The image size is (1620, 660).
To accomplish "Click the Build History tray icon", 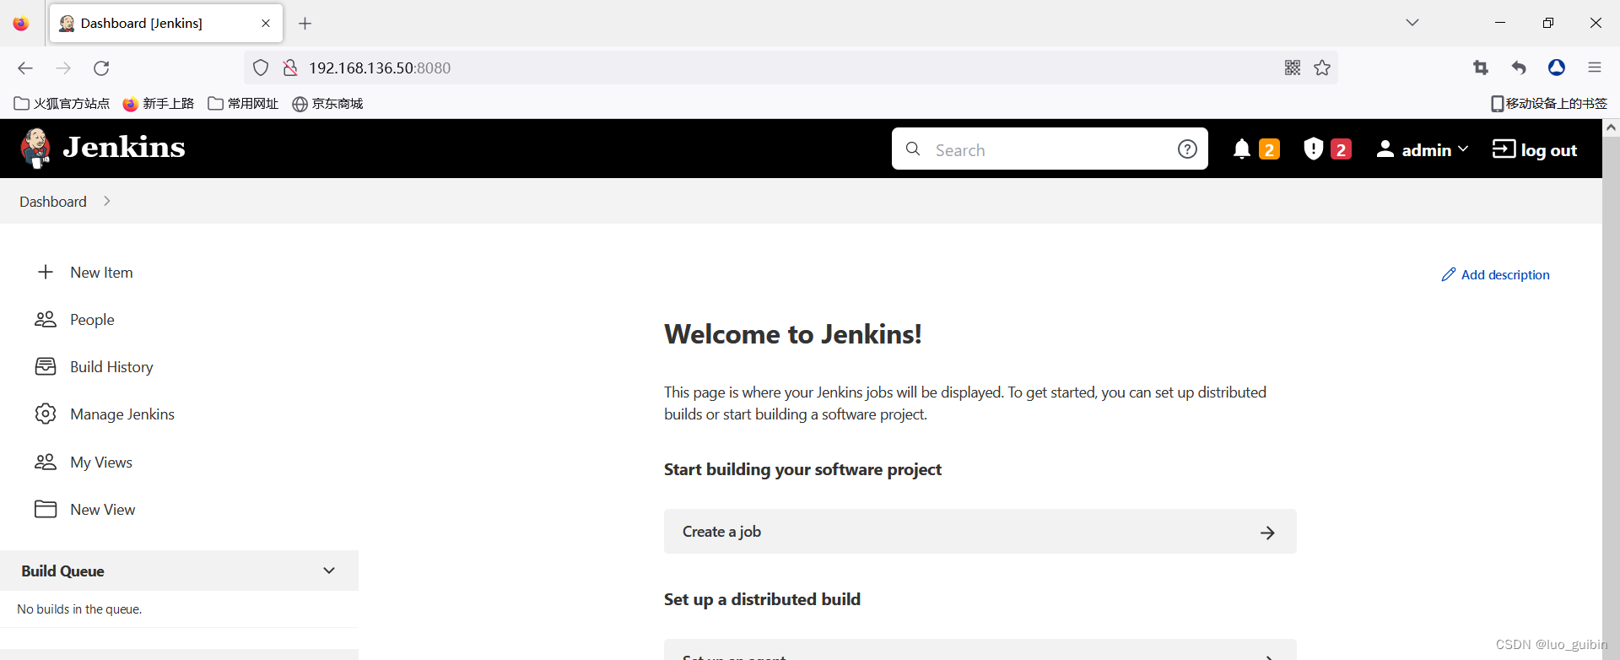I will 46,366.
